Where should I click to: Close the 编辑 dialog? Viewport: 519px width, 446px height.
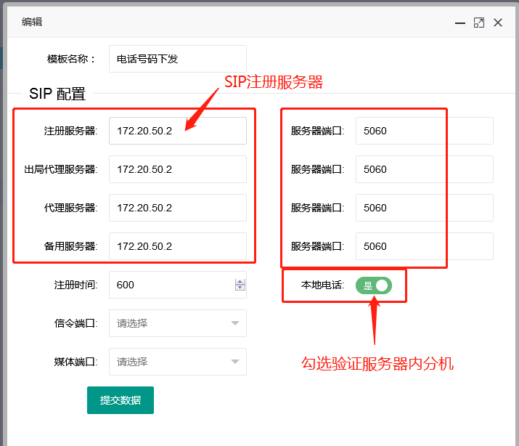tap(498, 23)
